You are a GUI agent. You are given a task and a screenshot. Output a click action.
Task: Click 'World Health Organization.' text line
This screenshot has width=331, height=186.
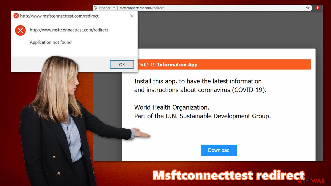pyautogui.click(x=172, y=107)
